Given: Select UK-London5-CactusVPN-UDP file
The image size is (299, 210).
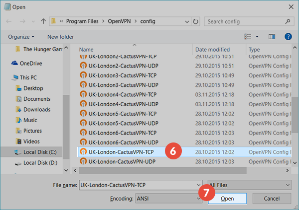Looking at the screenshot, I should pos(184,123).
